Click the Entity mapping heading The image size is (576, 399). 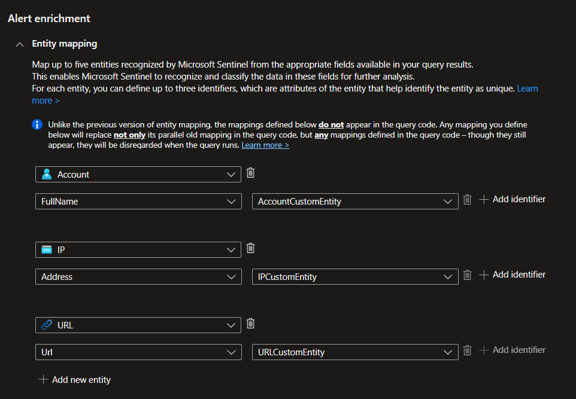[65, 44]
